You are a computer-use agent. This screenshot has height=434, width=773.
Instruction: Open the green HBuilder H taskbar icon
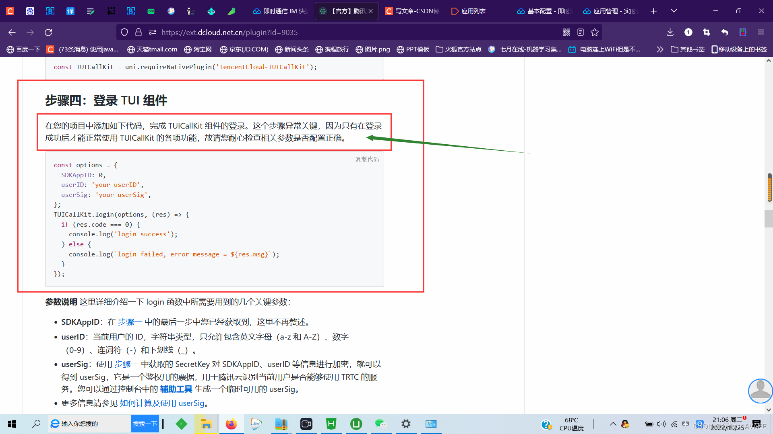[331, 424]
